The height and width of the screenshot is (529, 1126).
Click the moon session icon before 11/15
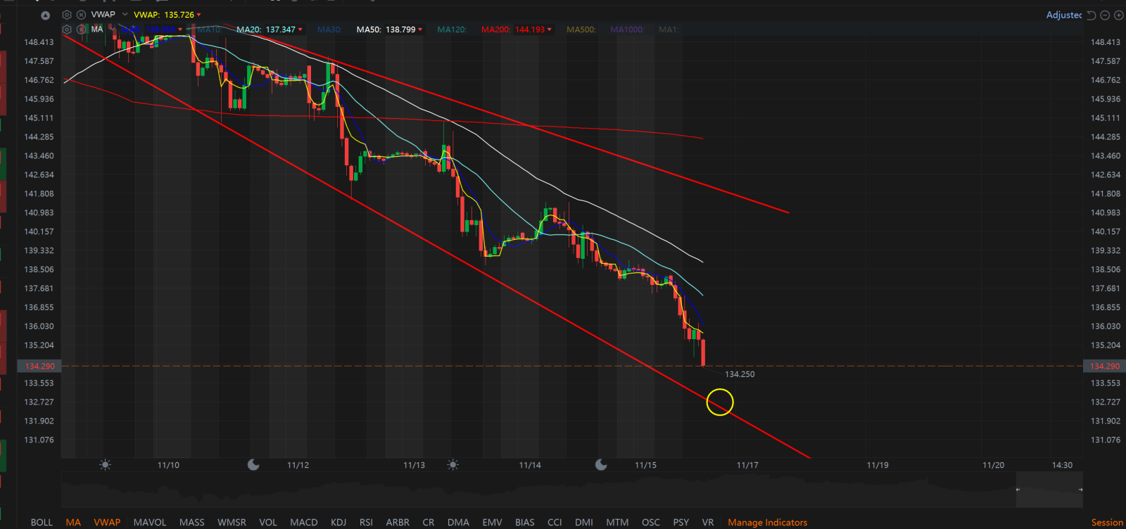pos(601,465)
